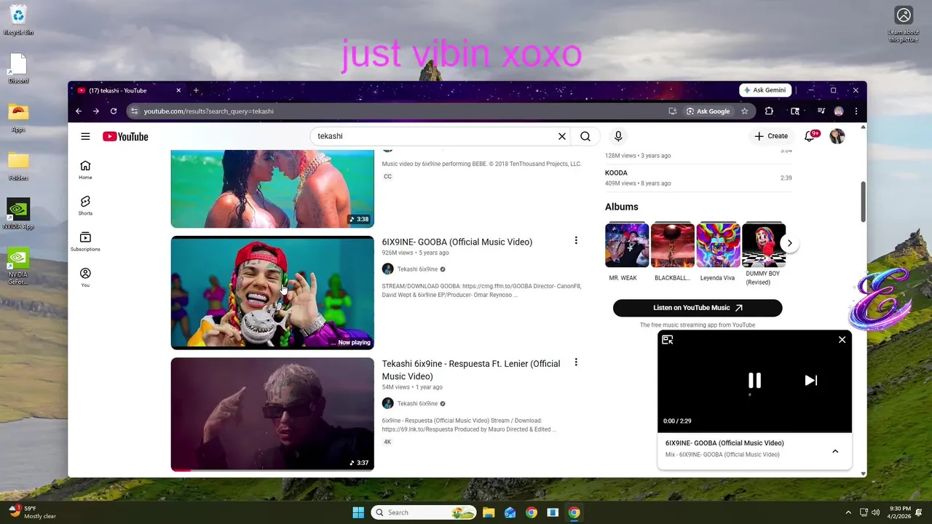Image resolution: width=932 pixels, height=524 pixels.
Task: Close the tekashi YouTube tab
Action: pyautogui.click(x=178, y=90)
